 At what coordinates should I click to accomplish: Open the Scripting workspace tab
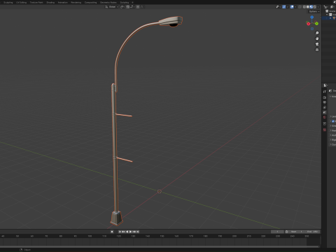[125, 2]
